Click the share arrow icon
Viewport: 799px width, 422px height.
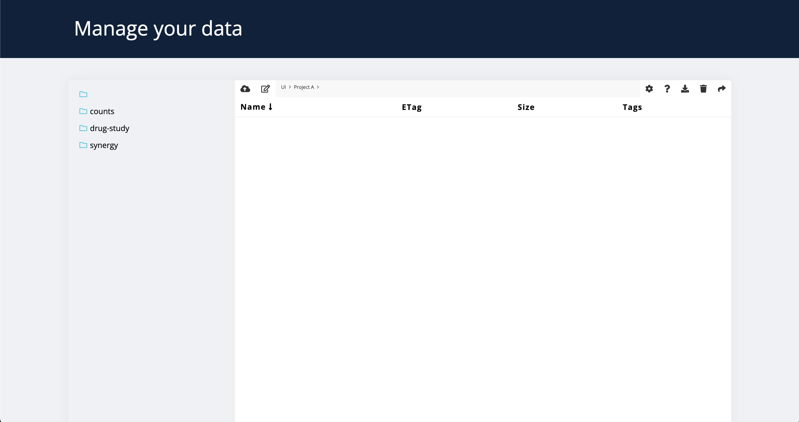click(722, 89)
